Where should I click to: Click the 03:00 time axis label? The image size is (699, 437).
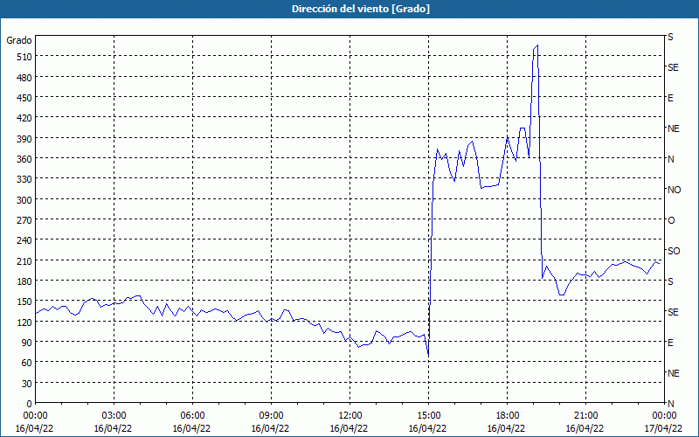114,416
